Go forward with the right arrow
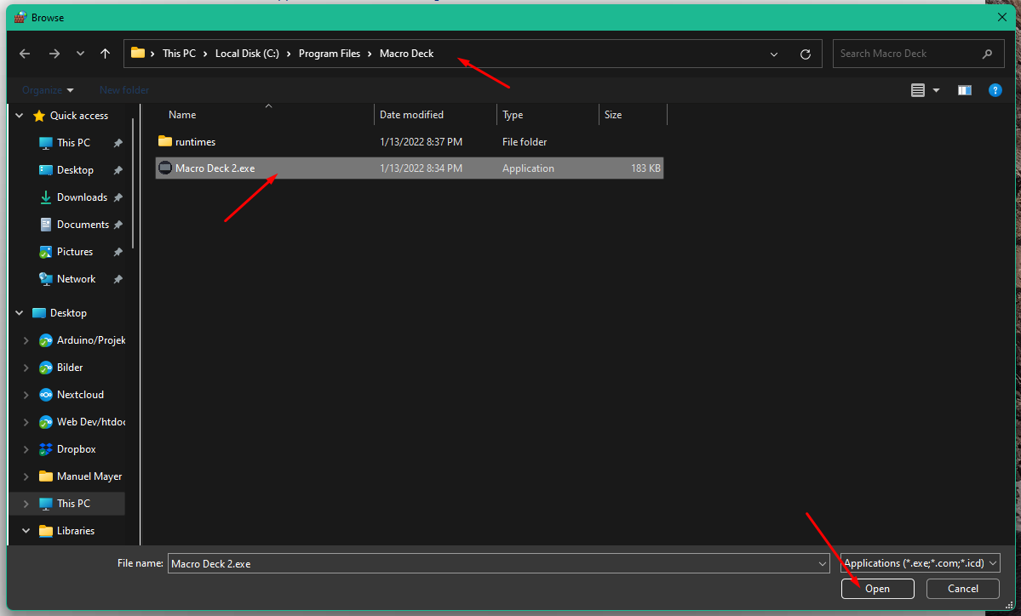 (x=54, y=54)
